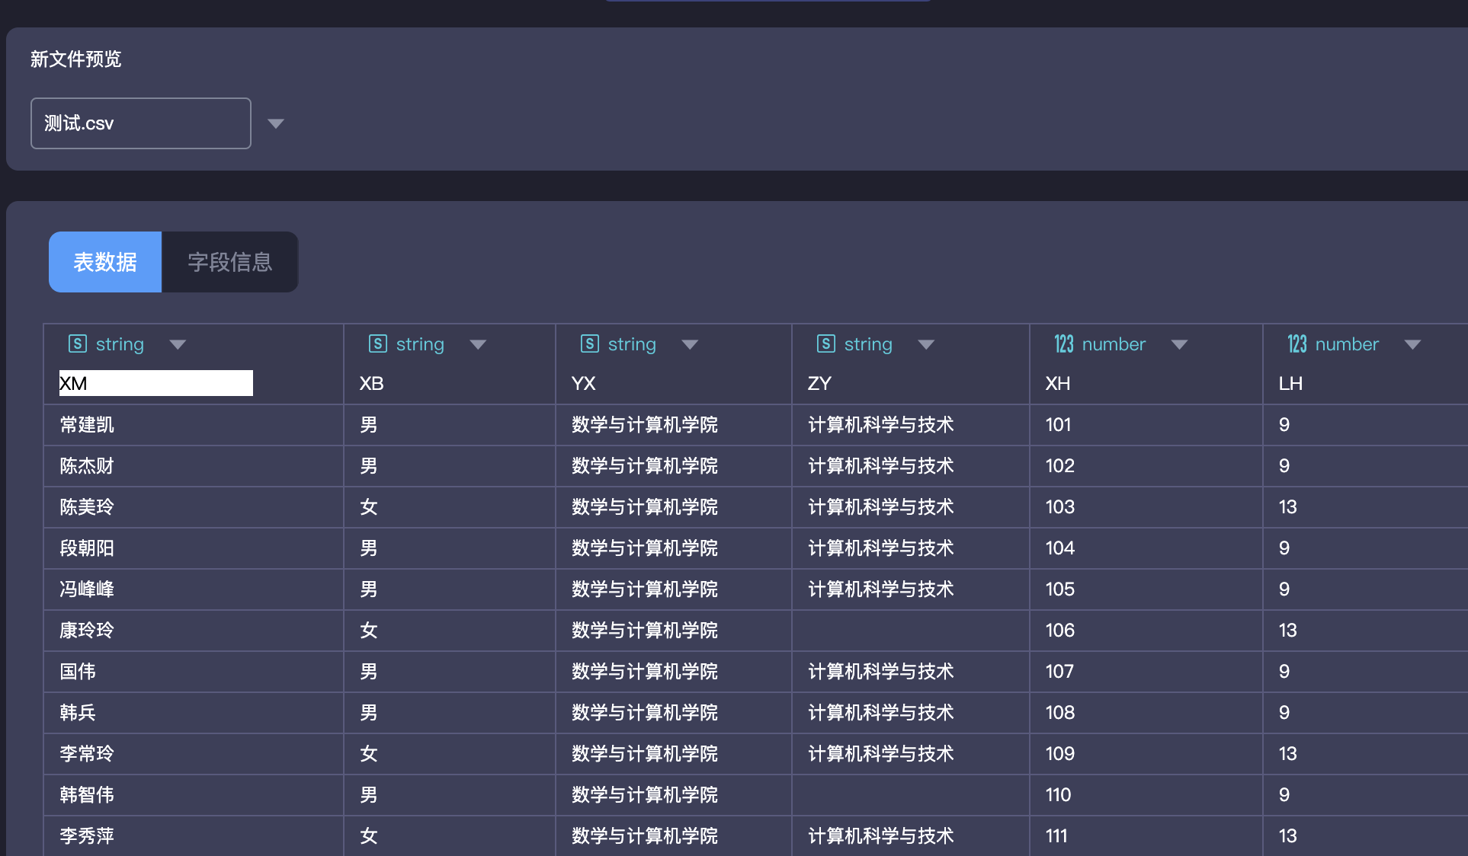Open the type dropdown for the XB column
The width and height of the screenshot is (1468, 856).
(x=478, y=345)
